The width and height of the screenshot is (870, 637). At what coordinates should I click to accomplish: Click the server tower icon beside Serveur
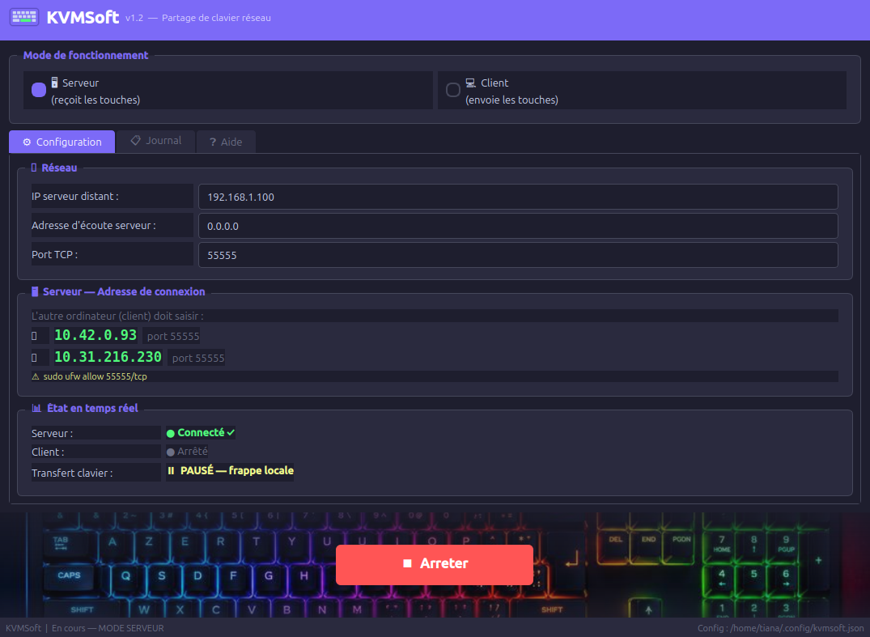[x=54, y=83]
